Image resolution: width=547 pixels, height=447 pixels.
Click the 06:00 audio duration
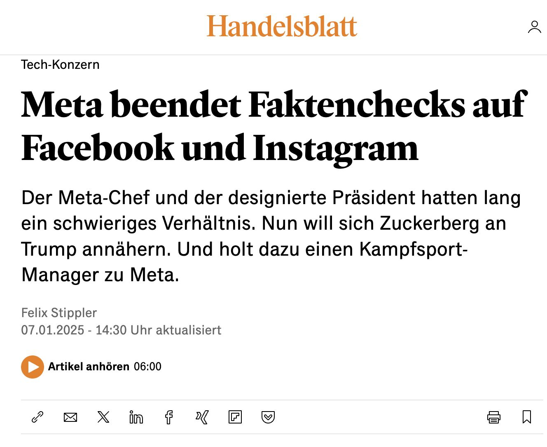pos(147,367)
